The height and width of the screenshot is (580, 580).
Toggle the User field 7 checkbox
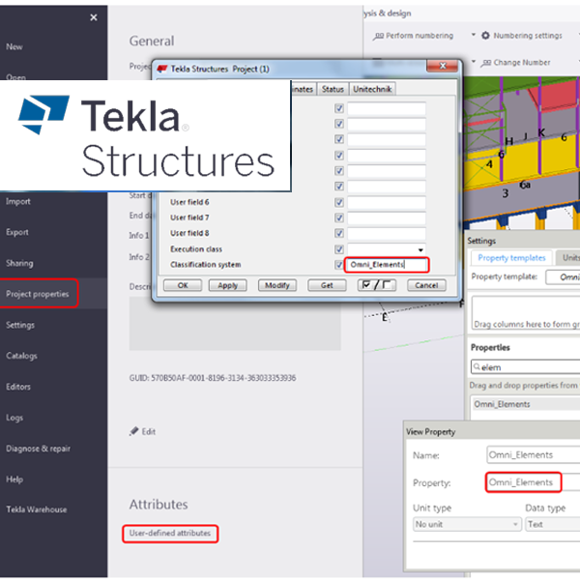point(339,217)
